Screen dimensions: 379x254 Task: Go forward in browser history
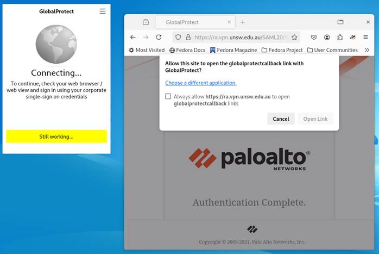[x=146, y=38]
